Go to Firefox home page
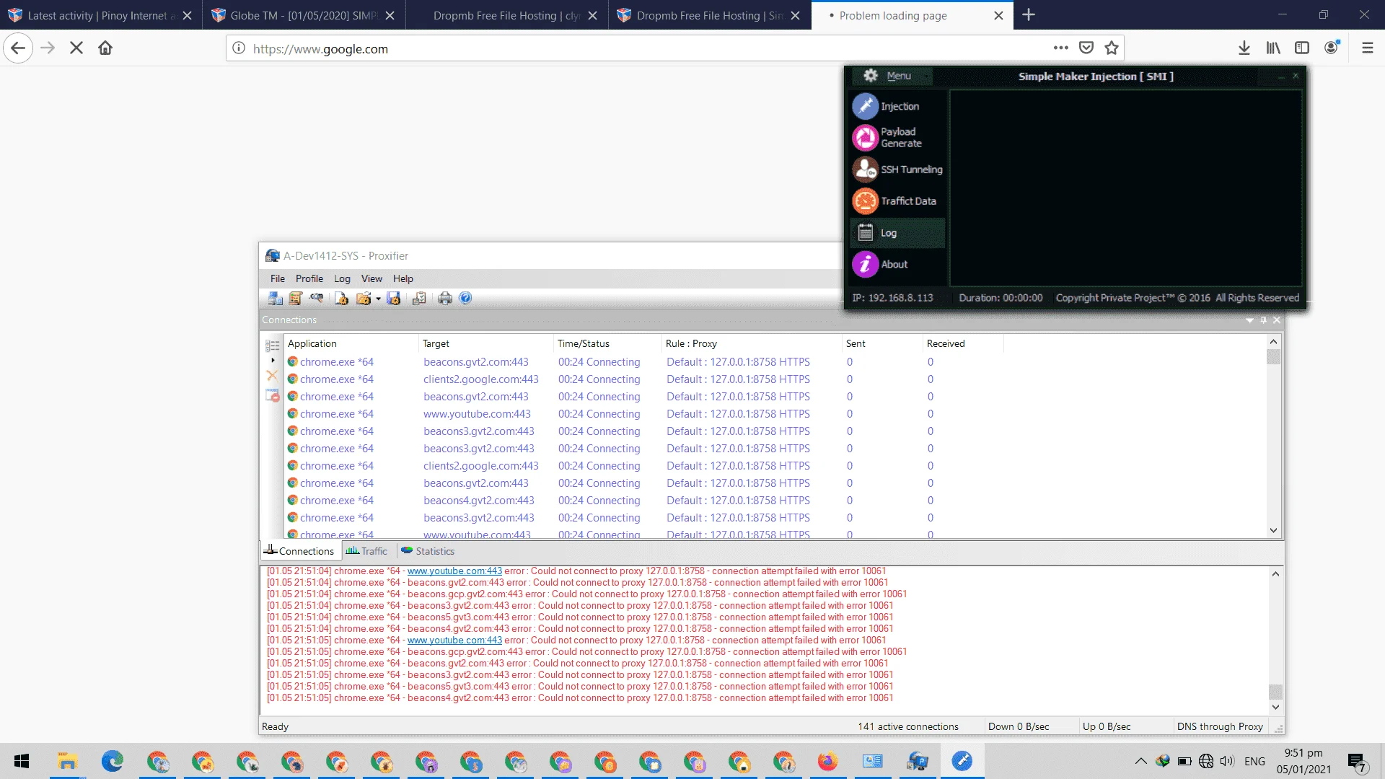This screenshot has height=779, width=1385. click(x=105, y=48)
